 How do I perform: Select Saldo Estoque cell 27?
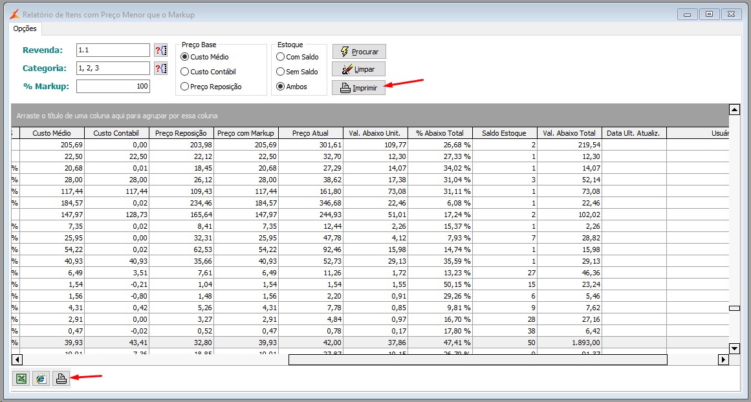pos(505,273)
